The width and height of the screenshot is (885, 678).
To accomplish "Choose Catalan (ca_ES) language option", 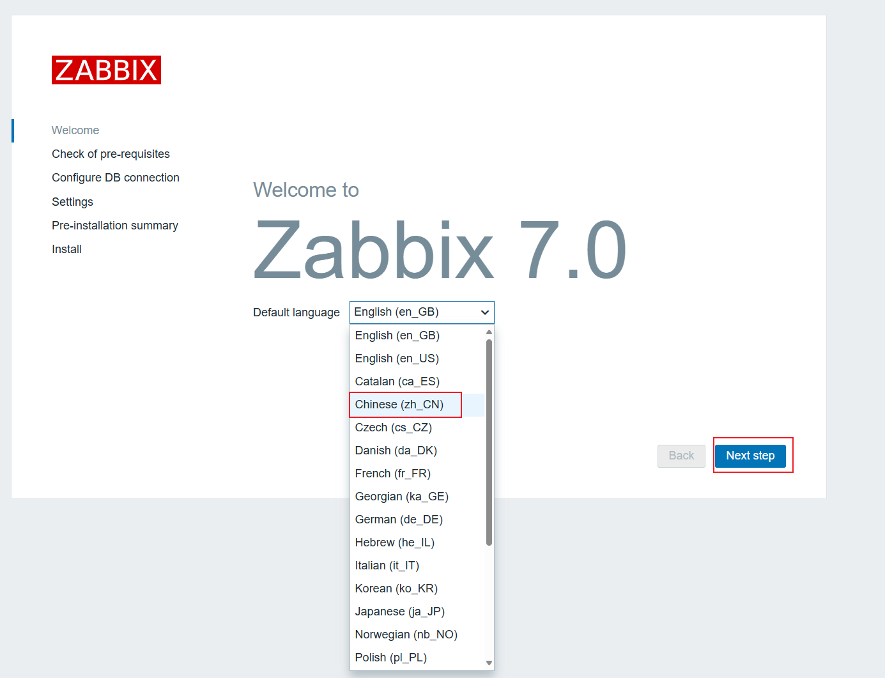I will (417, 381).
